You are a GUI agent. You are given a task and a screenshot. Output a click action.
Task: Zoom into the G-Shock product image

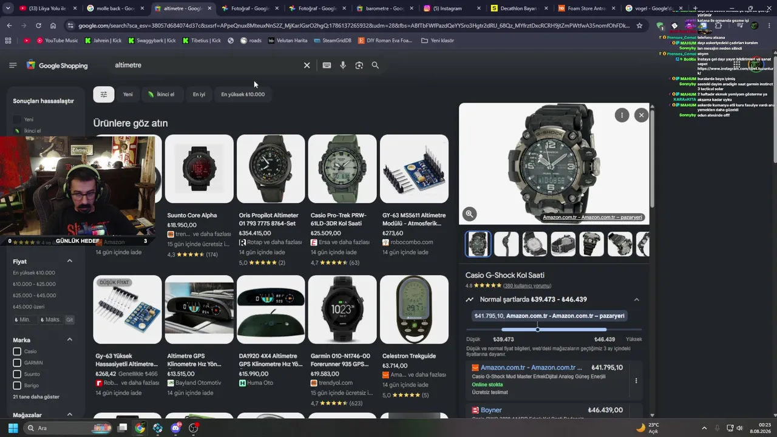coord(469,214)
